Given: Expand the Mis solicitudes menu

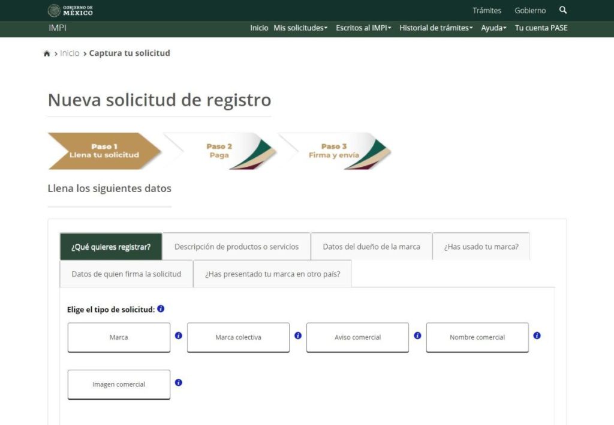Looking at the screenshot, I should (300, 28).
